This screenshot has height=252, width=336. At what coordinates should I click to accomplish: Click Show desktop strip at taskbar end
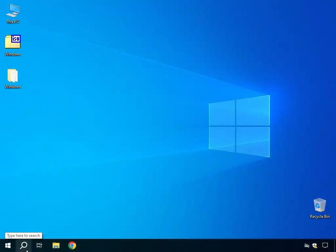pos(335,245)
